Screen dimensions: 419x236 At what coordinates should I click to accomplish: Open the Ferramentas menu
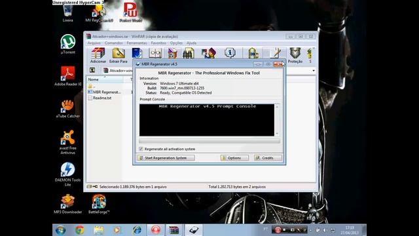click(x=137, y=43)
